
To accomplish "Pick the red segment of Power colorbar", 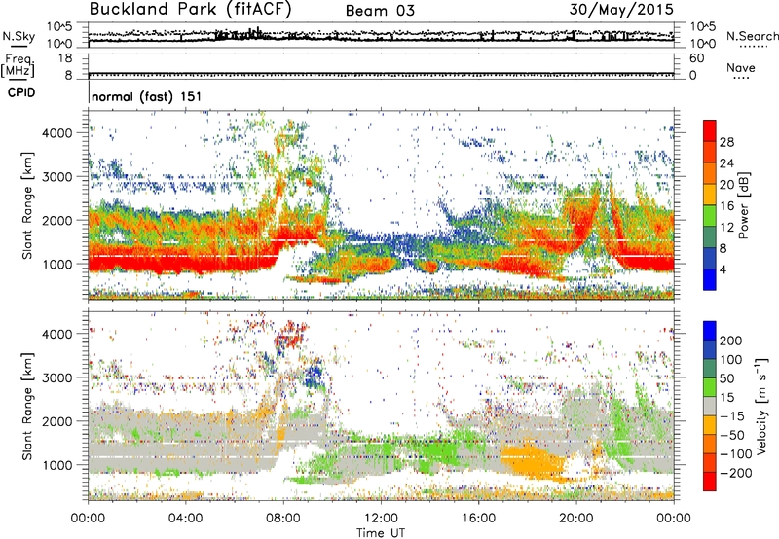I will pyautogui.click(x=710, y=131).
